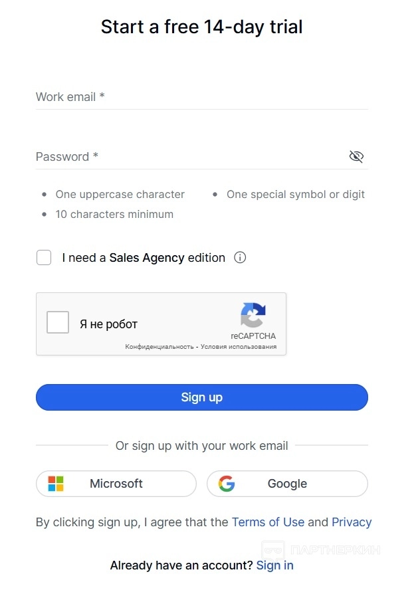Toggle password visibility with the eye icon

tap(356, 157)
